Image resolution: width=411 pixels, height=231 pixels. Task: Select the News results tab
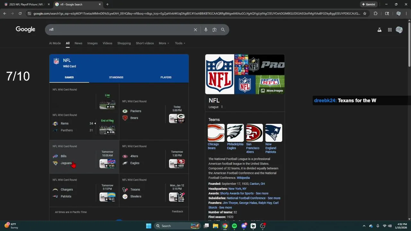[78, 43]
